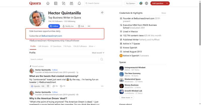
Task: Click author avatar on pinned answer
Action: (32, 71)
